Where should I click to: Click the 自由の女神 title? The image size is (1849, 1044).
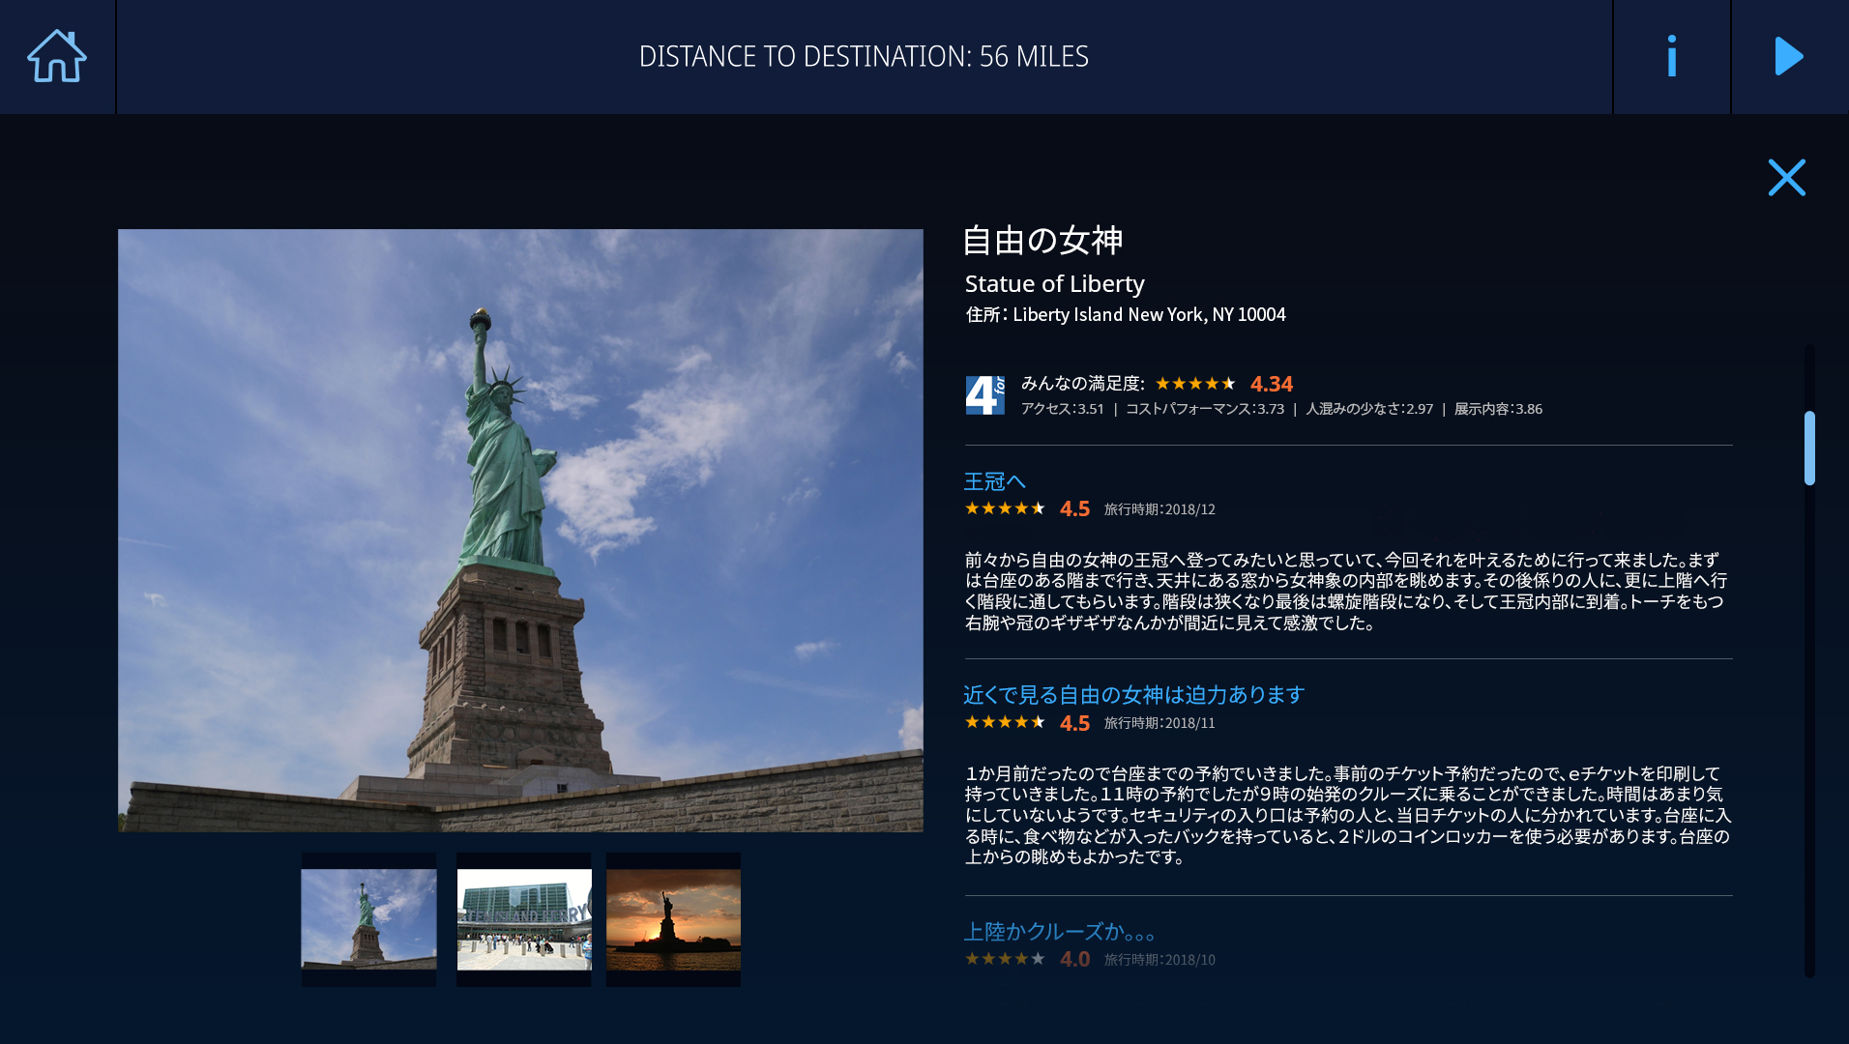(x=1042, y=241)
